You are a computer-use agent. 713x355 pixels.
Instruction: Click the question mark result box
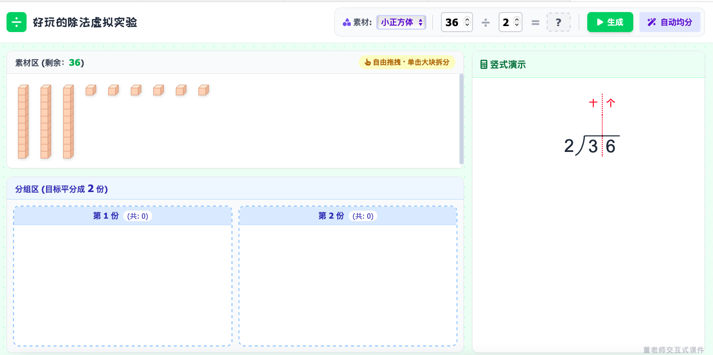(558, 22)
